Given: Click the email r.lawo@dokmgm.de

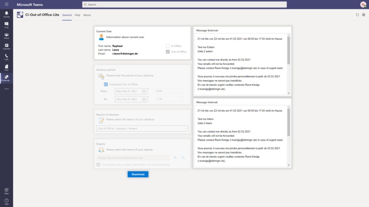Looking at the screenshot, I should tap(125, 53).
